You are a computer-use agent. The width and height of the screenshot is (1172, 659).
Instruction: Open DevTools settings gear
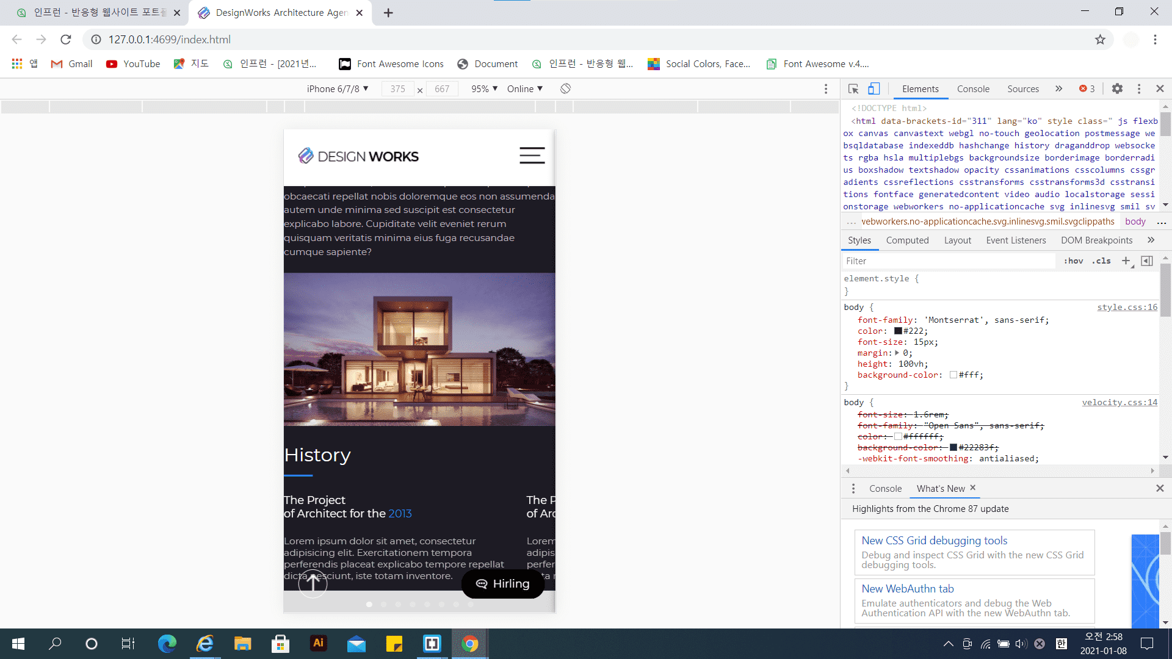pyautogui.click(x=1117, y=88)
